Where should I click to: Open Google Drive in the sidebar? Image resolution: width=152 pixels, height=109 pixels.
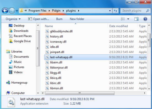20,41
